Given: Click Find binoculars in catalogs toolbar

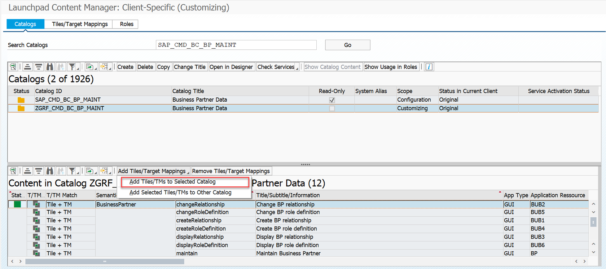Looking at the screenshot, I should pos(50,67).
